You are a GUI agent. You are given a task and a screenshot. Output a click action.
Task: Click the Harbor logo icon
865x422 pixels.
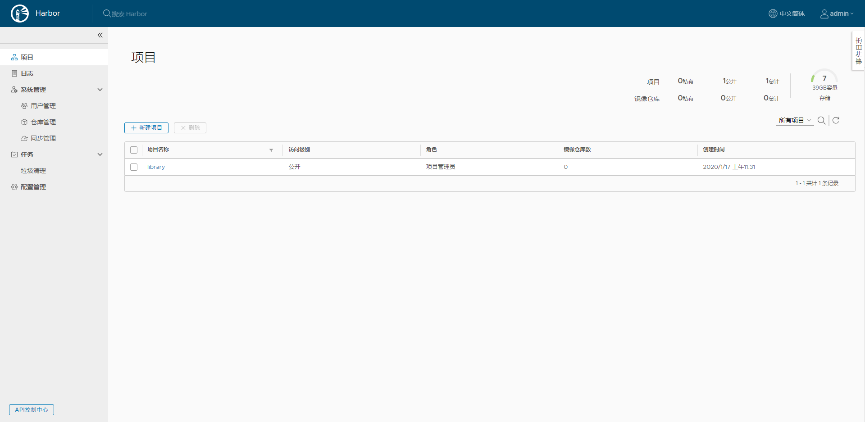20,14
